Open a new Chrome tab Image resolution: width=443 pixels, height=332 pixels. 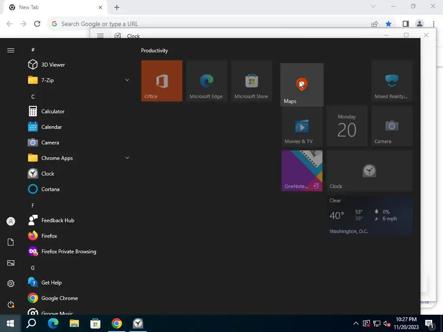(117, 7)
